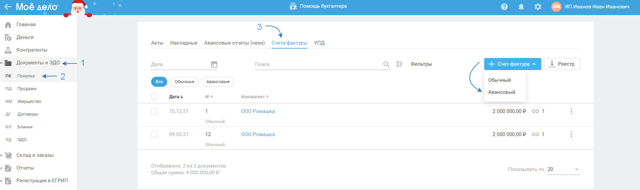Open the help question mark icon
Image resolution: width=640 pixels, height=190 pixels.
tap(504, 7)
